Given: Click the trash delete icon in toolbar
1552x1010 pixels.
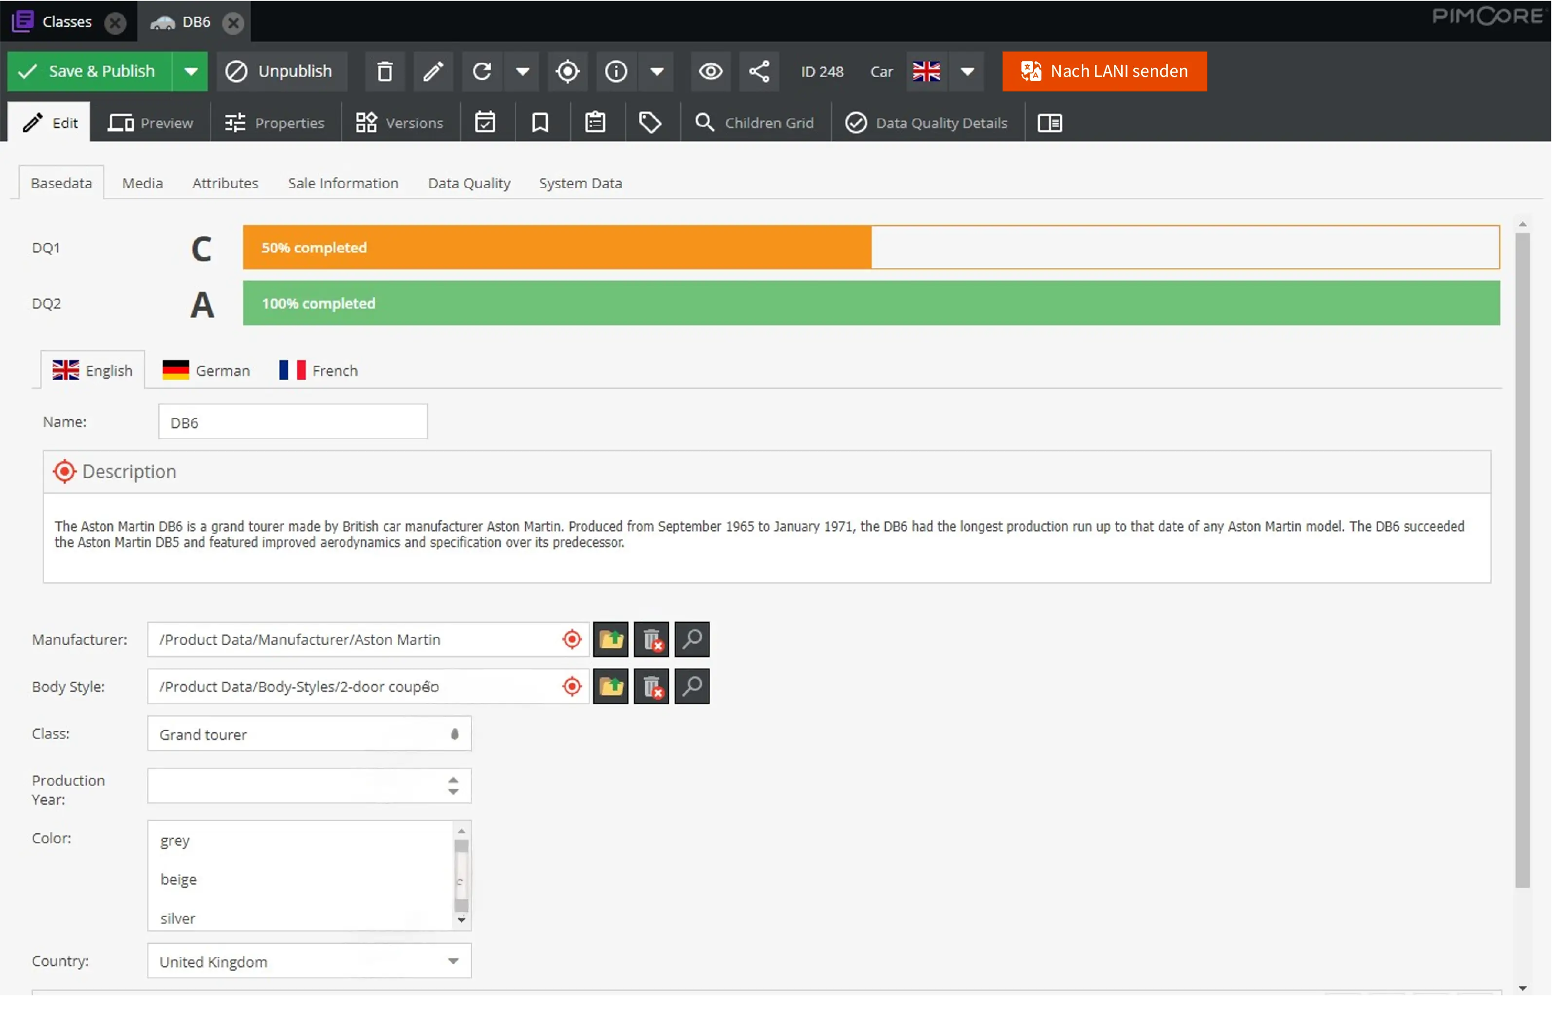Looking at the screenshot, I should (x=385, y=71).
